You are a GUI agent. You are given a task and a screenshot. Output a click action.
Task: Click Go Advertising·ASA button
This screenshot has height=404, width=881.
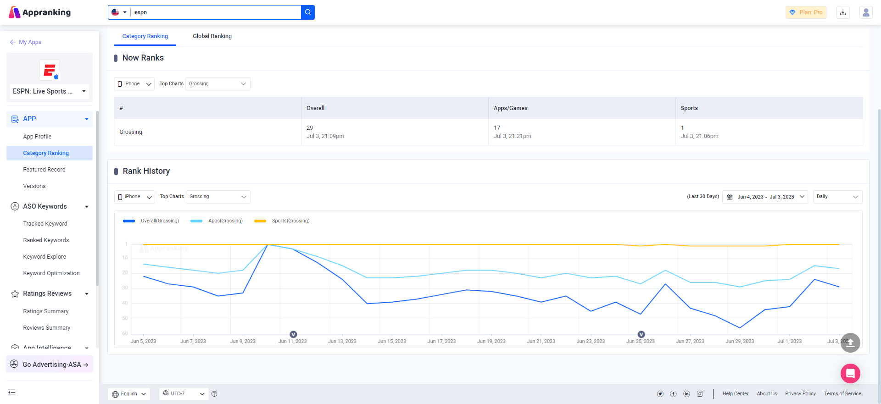point(50,365)
